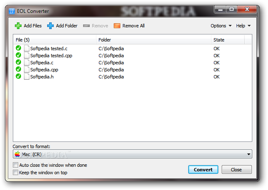Click green check icon for Softpedia.c

(x=19, y=62)
